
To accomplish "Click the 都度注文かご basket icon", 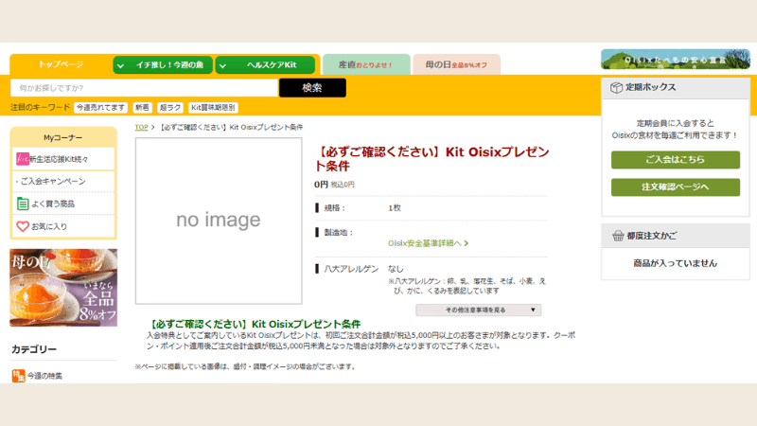I will point(617,235).
